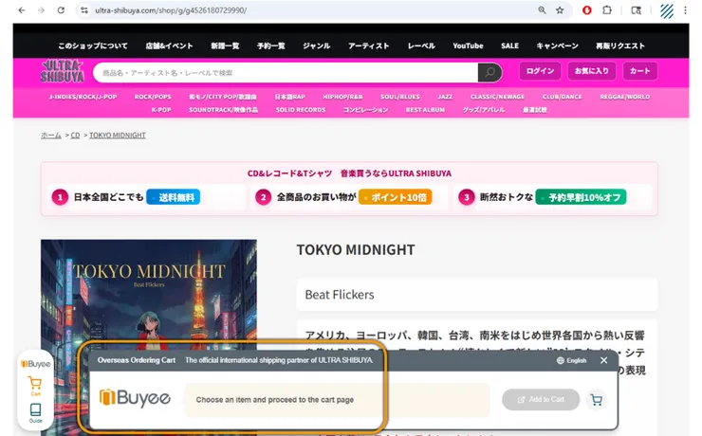
Task: Open the English language selector
Action: click(571, 360)
